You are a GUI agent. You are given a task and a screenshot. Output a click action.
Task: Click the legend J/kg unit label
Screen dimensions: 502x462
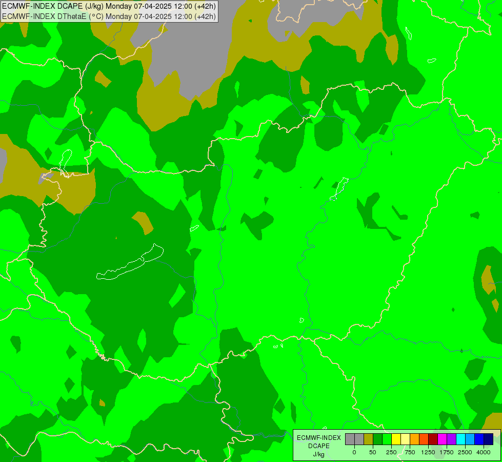coord(319,454)
